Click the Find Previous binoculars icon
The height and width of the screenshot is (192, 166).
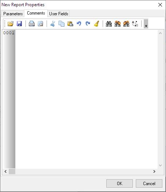[126, 24]
